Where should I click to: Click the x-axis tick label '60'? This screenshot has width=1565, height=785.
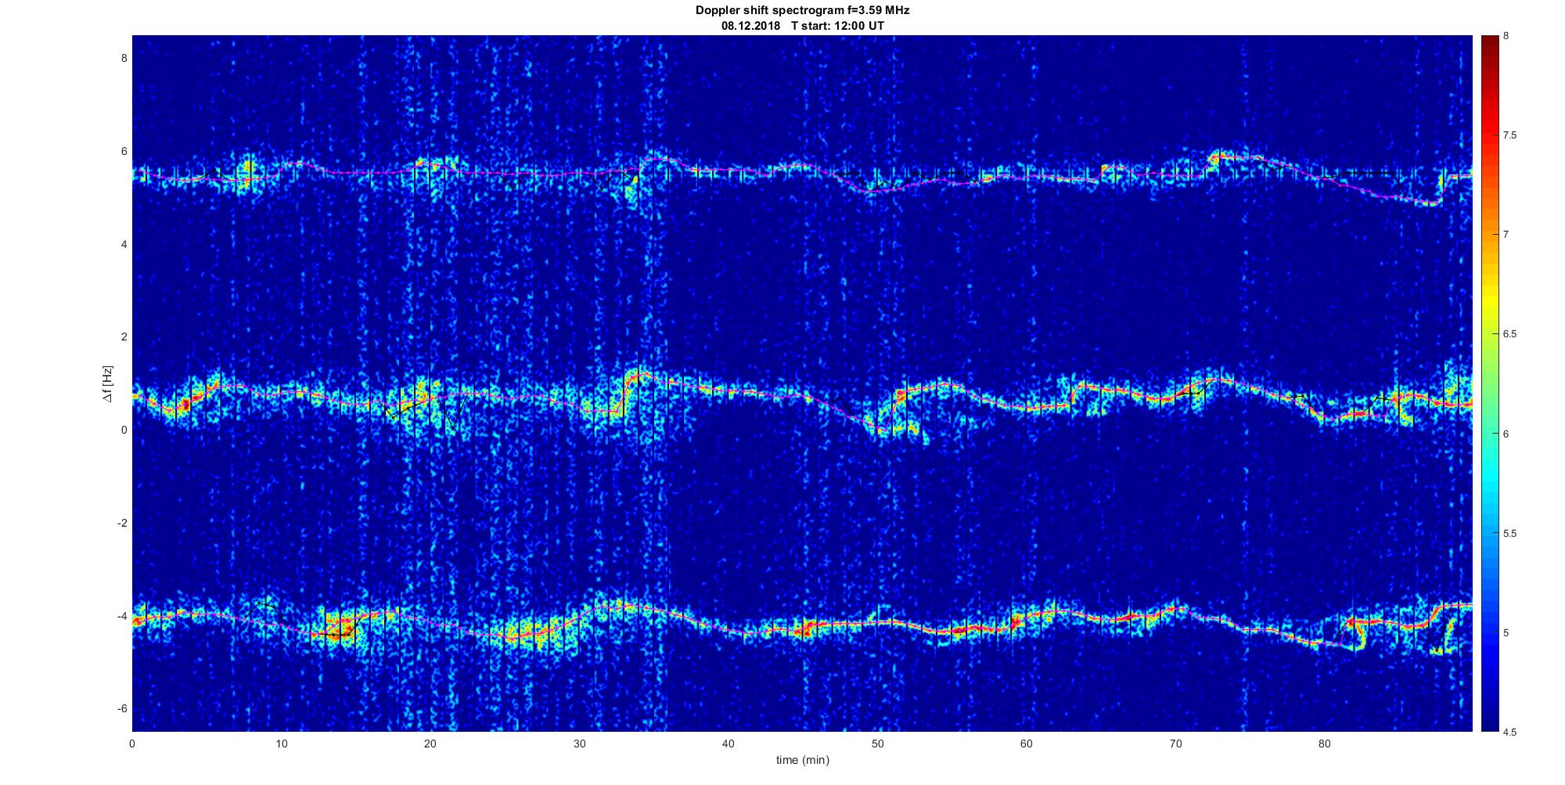click(x=1027, y=744)
